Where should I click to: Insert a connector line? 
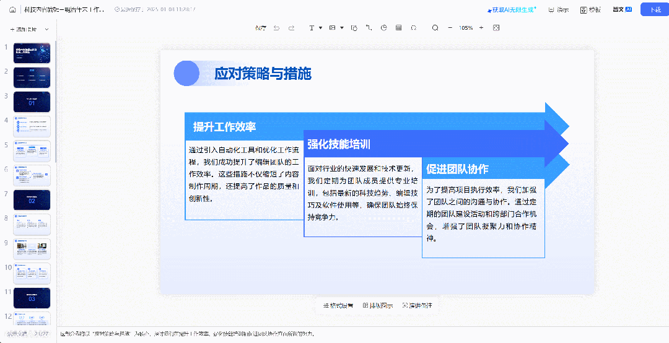(x=369, y=28)
